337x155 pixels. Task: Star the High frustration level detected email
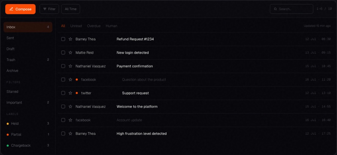tap(70, 133)
